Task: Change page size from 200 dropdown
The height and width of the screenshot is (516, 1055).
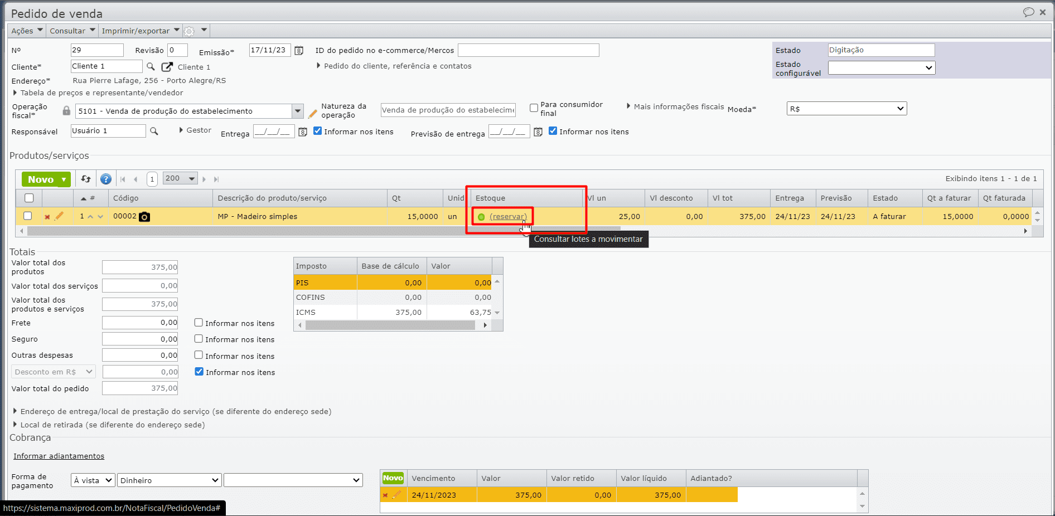Action: coord(180,178)
